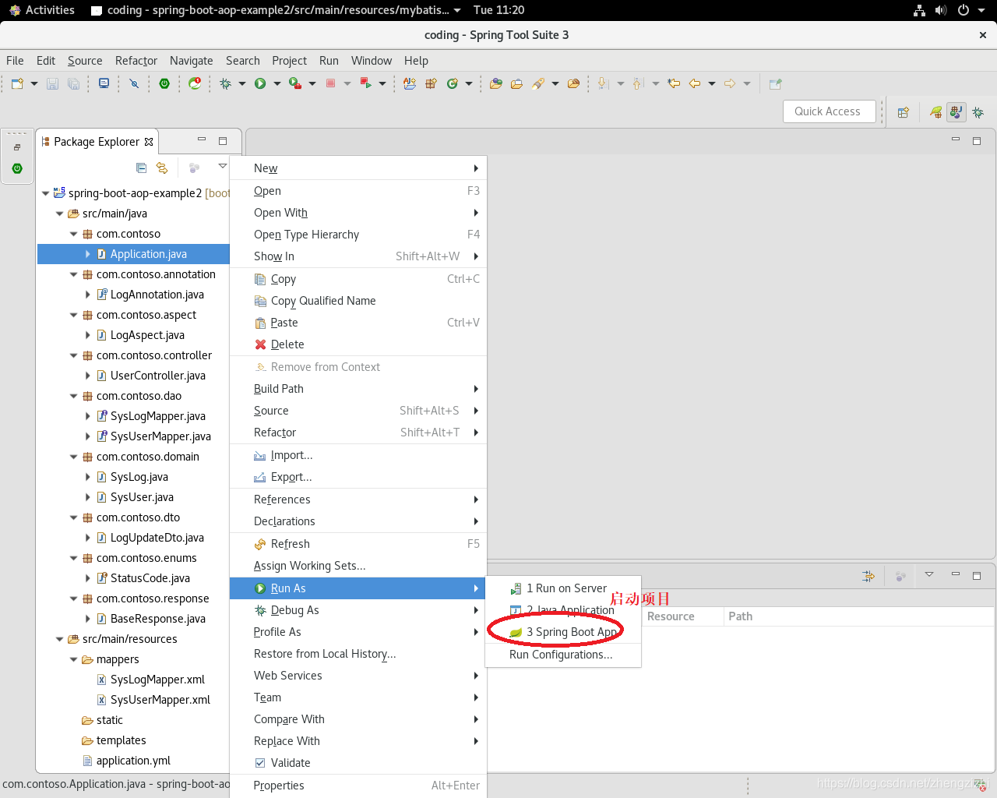Viewport: 997px width, 798px height.
Task: Click the volume icon in system tray
Action: [x=941, y=10]
